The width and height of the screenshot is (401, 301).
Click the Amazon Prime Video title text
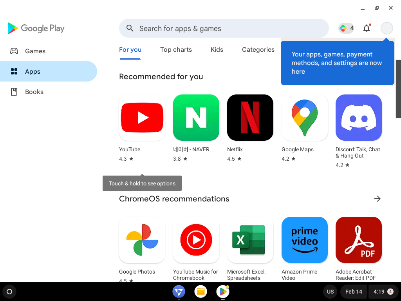pos(300,275)
